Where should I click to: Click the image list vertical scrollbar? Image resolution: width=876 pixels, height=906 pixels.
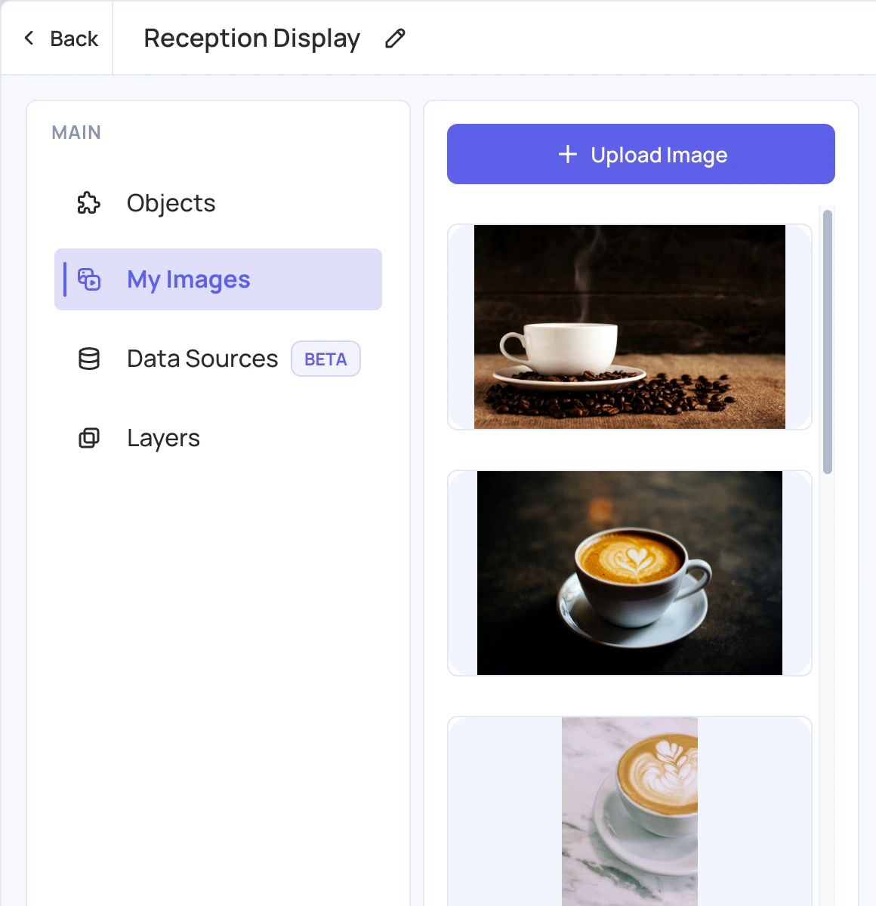pos(828,341)
